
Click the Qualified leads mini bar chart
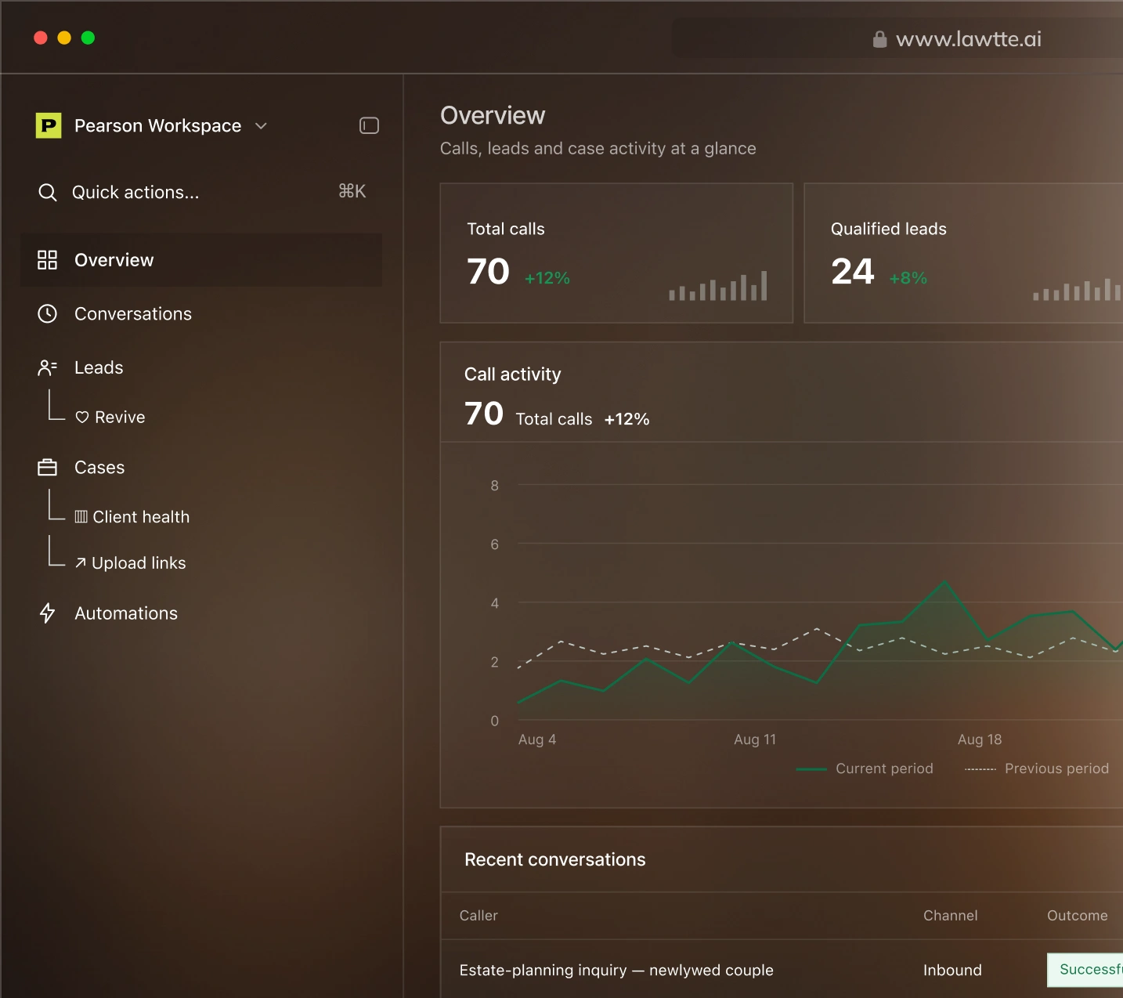click(1078, 289)
